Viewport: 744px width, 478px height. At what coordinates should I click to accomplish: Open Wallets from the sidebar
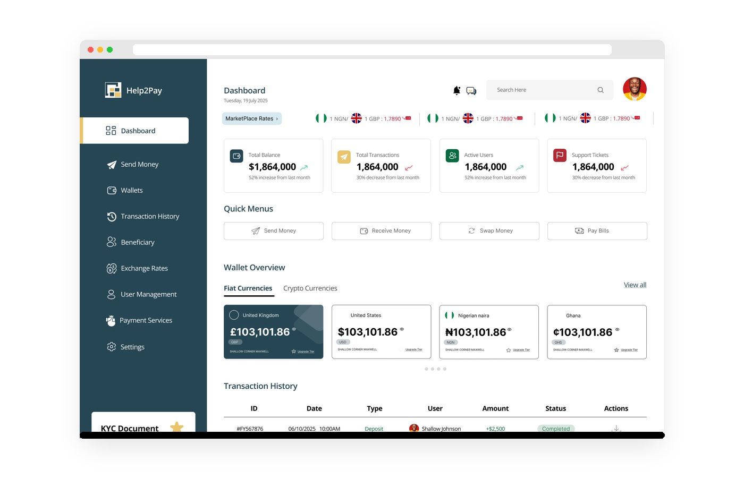(x=125, y=190)
